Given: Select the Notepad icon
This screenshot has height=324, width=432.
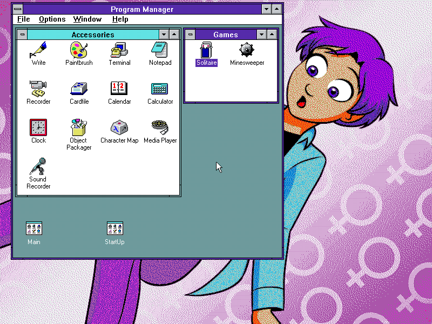Looking at the screenshot, I should pos(160,50).
